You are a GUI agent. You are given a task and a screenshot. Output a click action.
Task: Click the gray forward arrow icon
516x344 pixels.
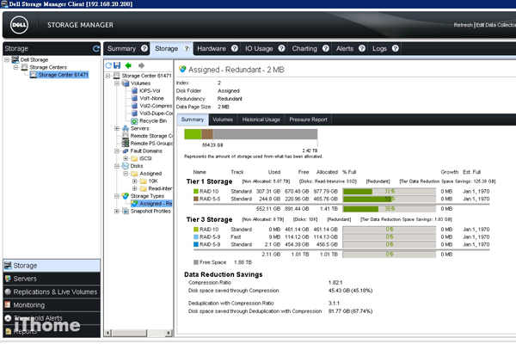pos(142,65)
